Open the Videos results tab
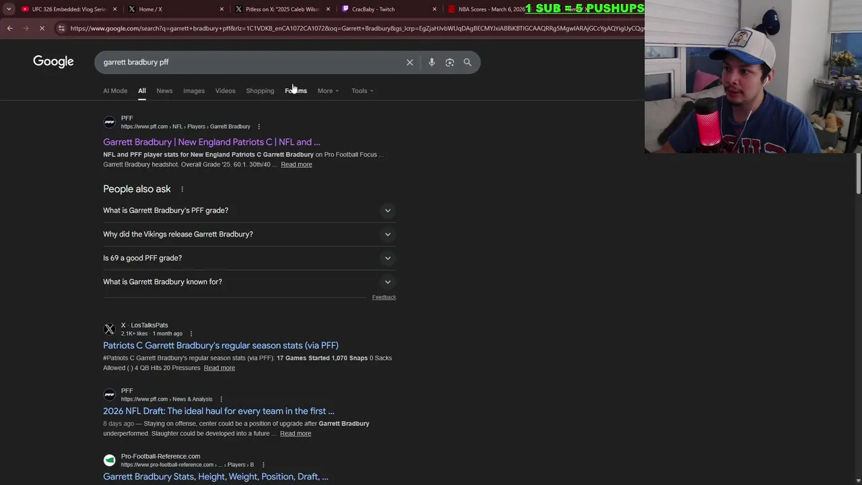Image resolution: width=862 pixels, height=485 pixels. 225,91
